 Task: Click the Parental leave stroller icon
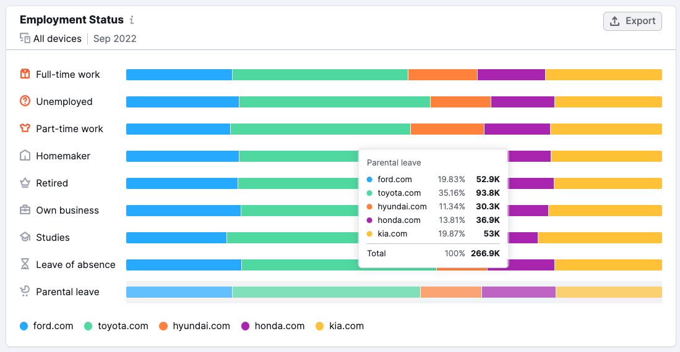(25, 291)
